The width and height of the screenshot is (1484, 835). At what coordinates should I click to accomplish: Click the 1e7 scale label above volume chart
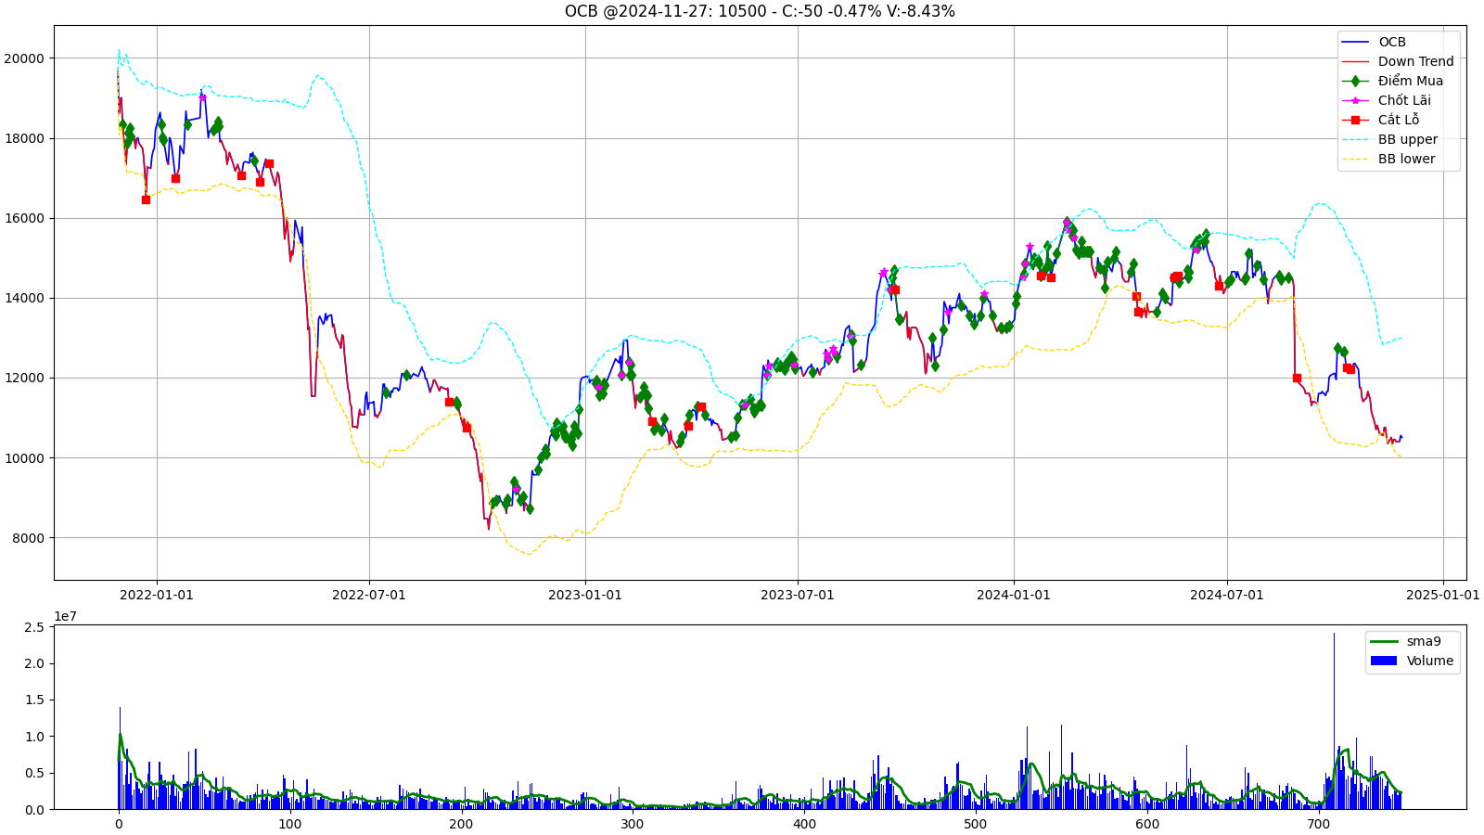pos(65,616)
